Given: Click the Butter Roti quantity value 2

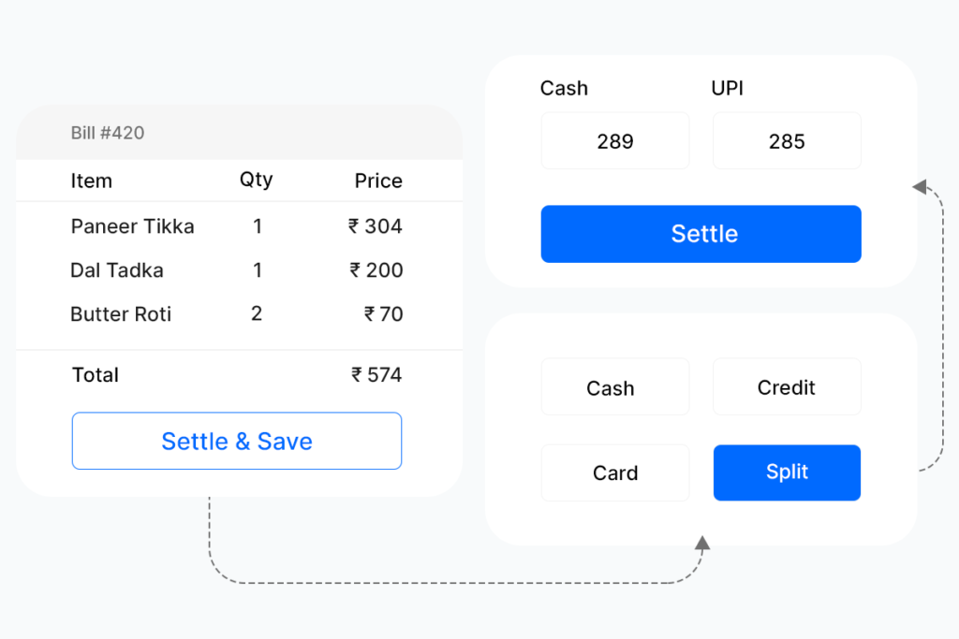Looking at the screenshot, I should pyautogui.click(x=257, y=313).
